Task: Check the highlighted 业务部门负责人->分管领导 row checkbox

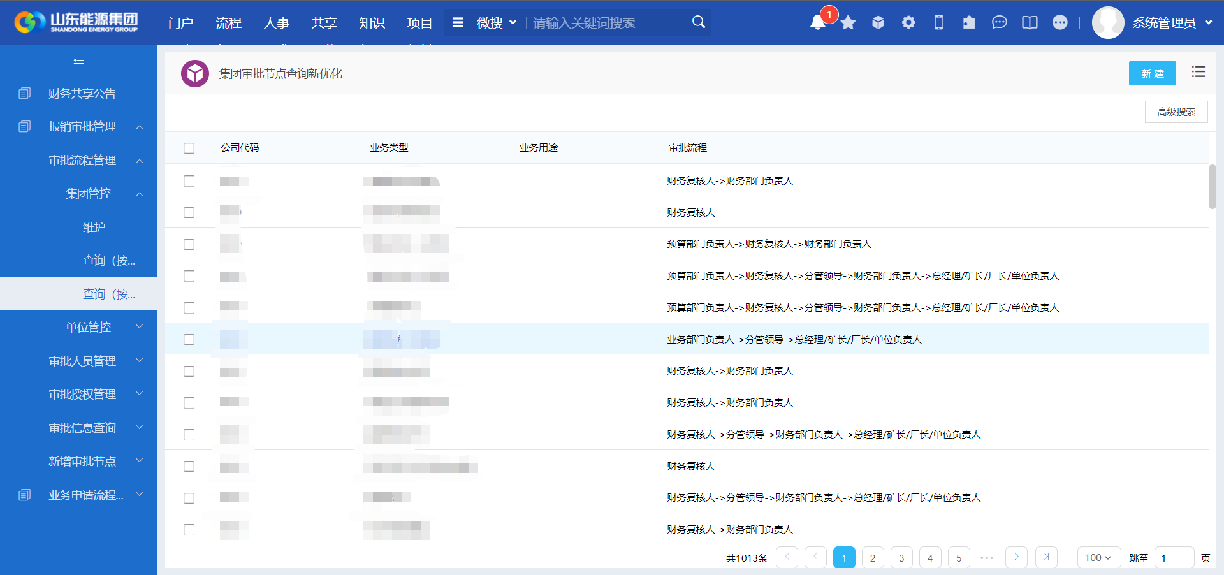Action: tap(189, 339)
